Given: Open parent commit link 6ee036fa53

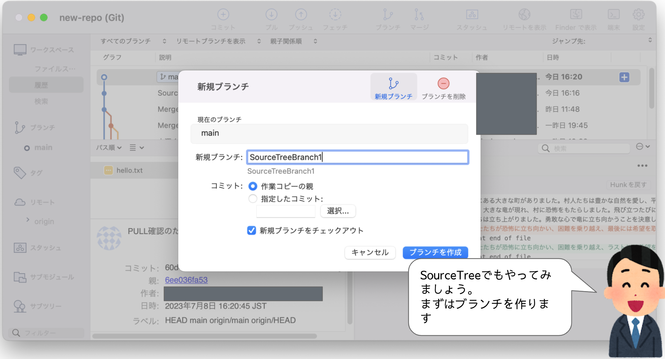Looking at the screenshot, I should [186, 280].
